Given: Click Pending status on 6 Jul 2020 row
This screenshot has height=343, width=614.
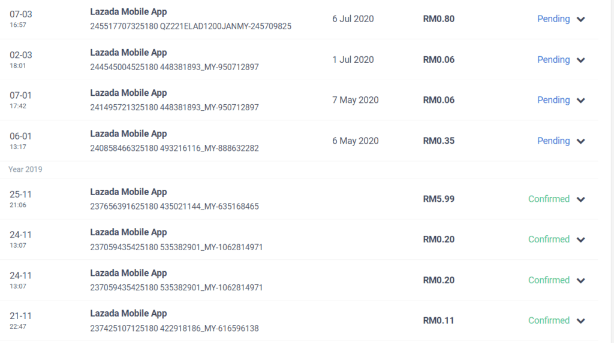Looking at the screenshot, I should [553, 19].
